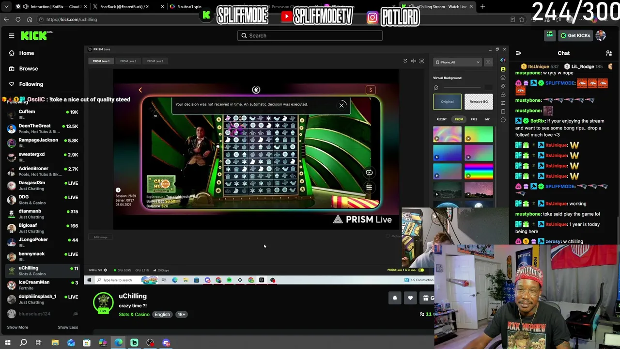Open Windows Start menu
The width and height of the screenshot is (620, 349).
pos(7,343)
